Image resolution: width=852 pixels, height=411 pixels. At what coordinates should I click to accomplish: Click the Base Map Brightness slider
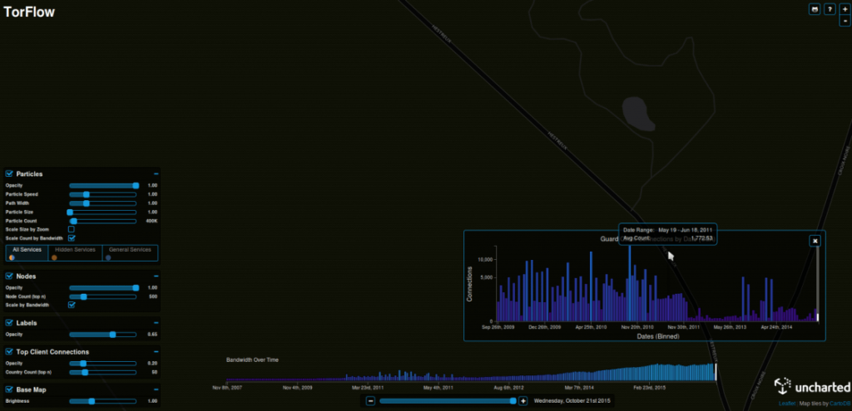click(102, 400)
